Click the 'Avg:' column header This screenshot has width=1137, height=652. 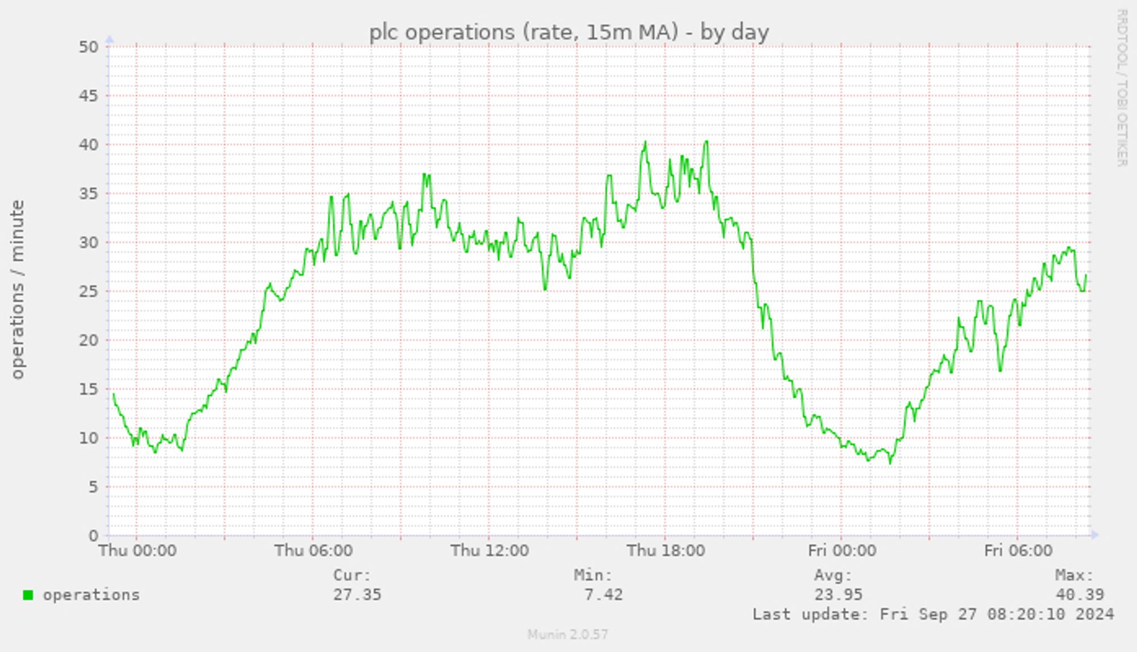[833, 575]
